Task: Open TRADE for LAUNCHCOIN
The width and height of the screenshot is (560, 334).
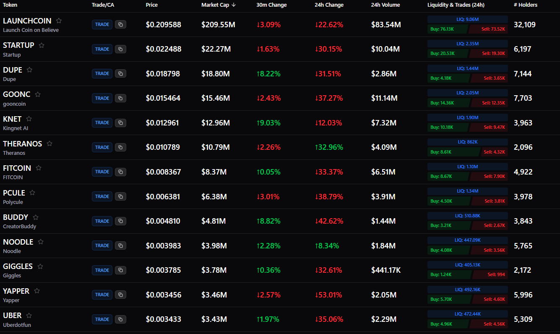Action: coord(102,24)
